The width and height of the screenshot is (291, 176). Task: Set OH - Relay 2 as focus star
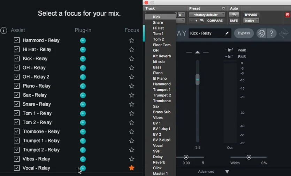tap(132, 77)
